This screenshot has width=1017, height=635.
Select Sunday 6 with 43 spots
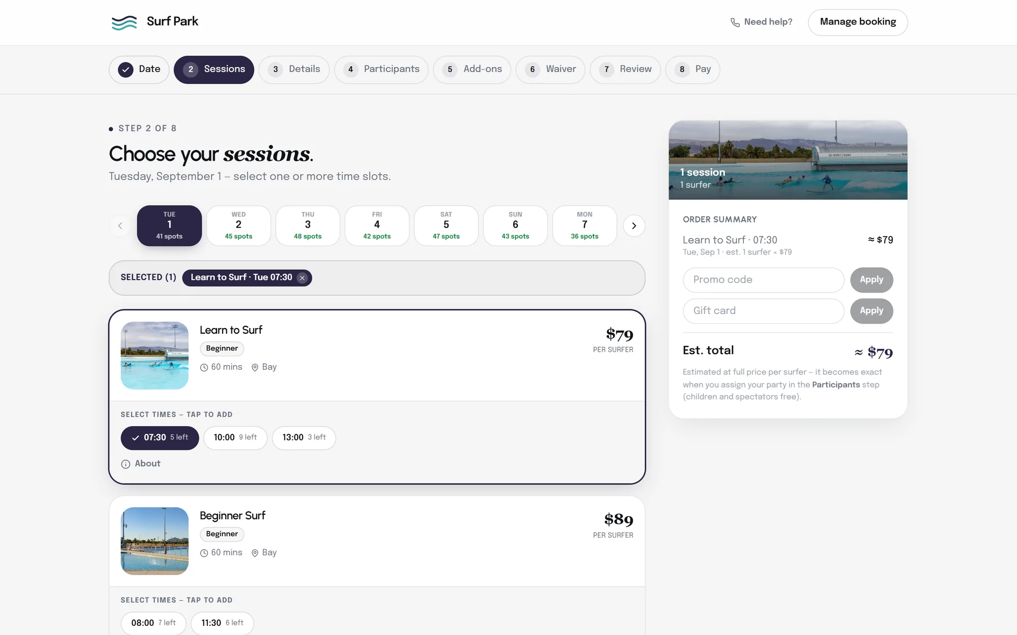(515, 226)
